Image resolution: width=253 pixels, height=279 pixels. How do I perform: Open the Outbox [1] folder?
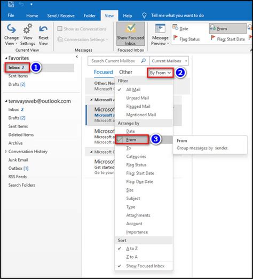coord(19,169)
